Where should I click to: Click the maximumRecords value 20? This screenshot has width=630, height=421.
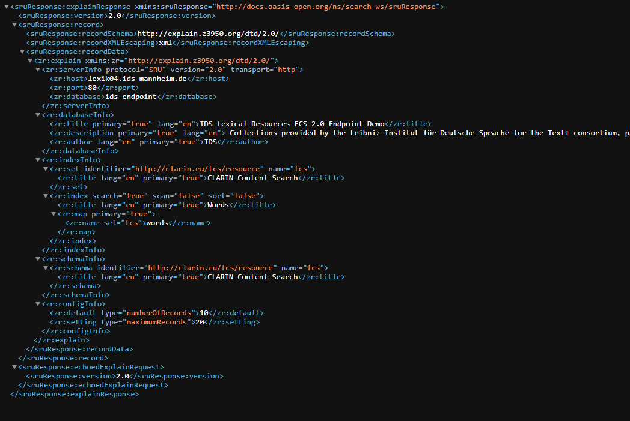pos(199,322)
